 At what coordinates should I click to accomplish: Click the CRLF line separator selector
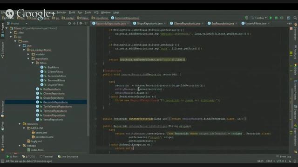point(271,161)
